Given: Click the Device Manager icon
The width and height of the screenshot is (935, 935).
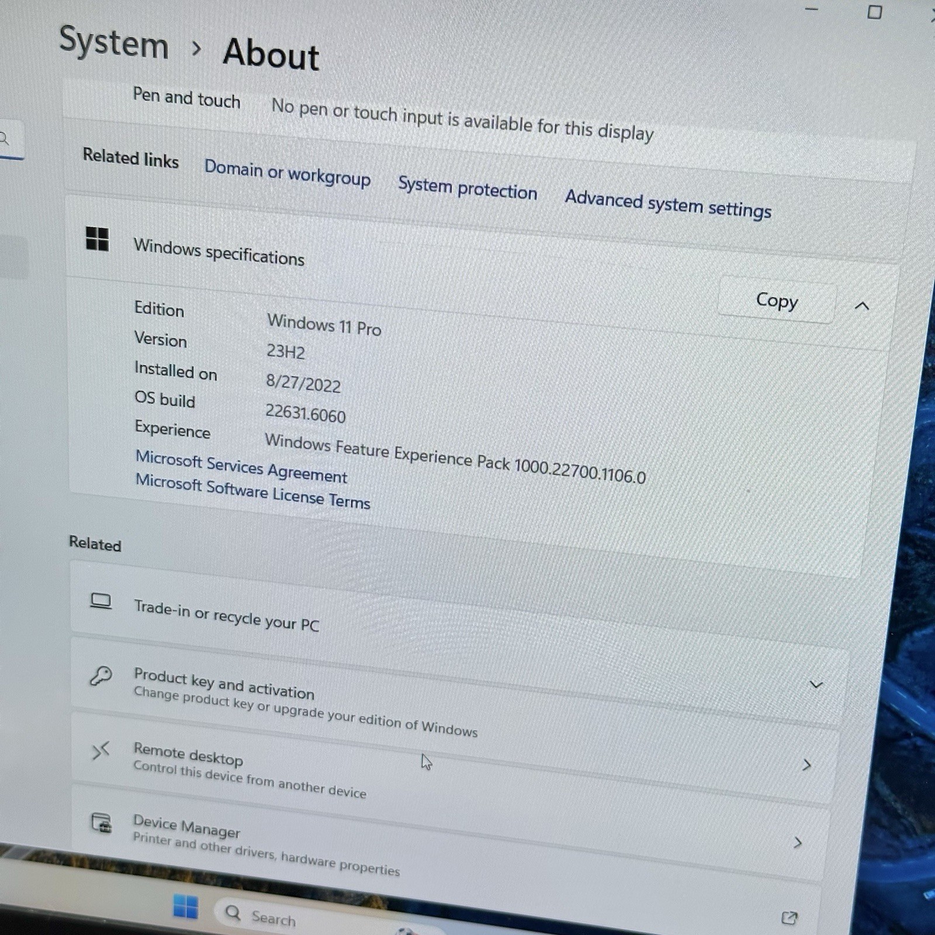Looking at the screenshot, I should [x=101, y=823].
